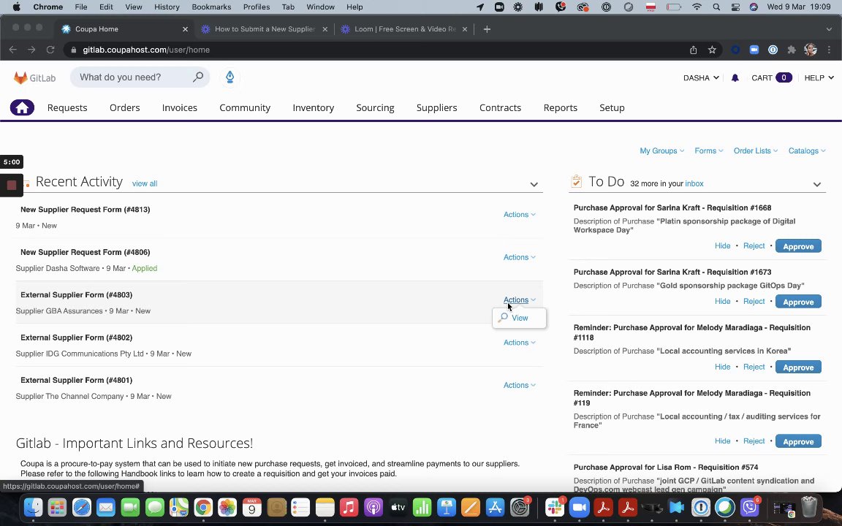Image resolution: width=842 pixels, height=526 pixels.
Task: Open the CART button
Action: tap(771, 78)
